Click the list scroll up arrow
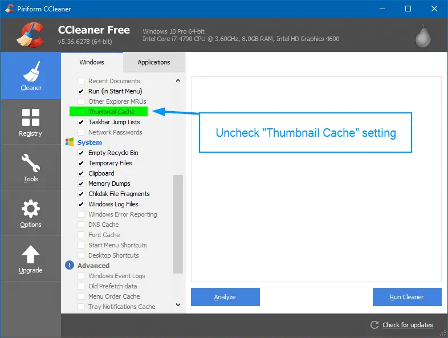The height and width of the screenshot is (338, 448). pyautogui.click(x=178, y=80)
